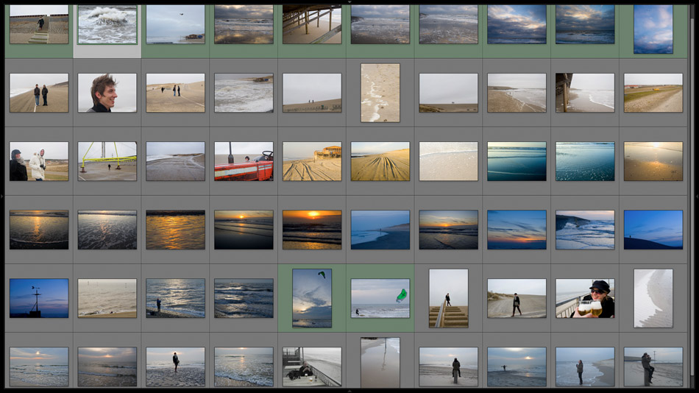Select the orange sunset over sea photo
The image size is (699, 393).
[x=312, y=230]
